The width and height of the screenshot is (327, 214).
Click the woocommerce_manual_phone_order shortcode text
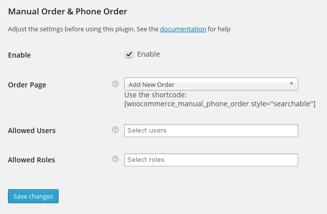pyautogui.click(x=220, y=104)
